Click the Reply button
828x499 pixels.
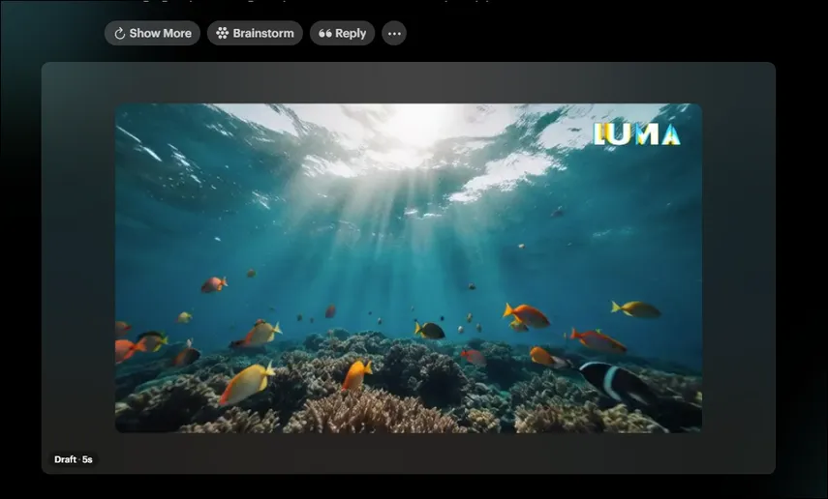tap(342, 33)
